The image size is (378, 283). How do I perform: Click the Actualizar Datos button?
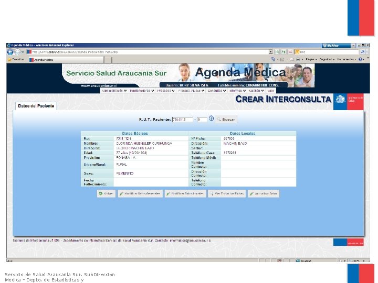pyautogui.click(x=264, y=193)
